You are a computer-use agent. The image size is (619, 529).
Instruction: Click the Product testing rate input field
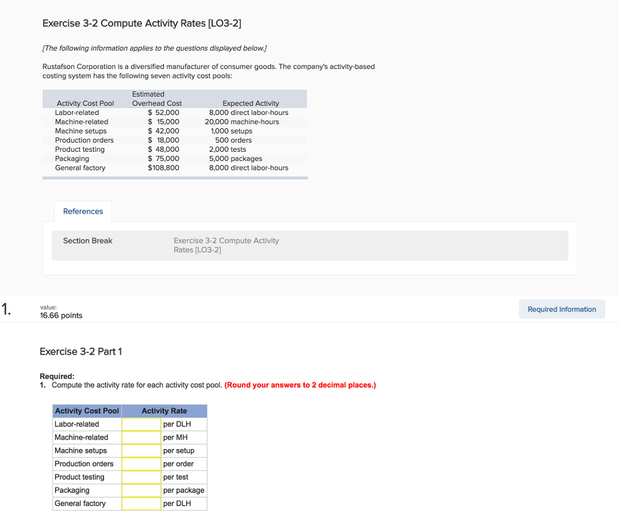[x=141, y=478]
